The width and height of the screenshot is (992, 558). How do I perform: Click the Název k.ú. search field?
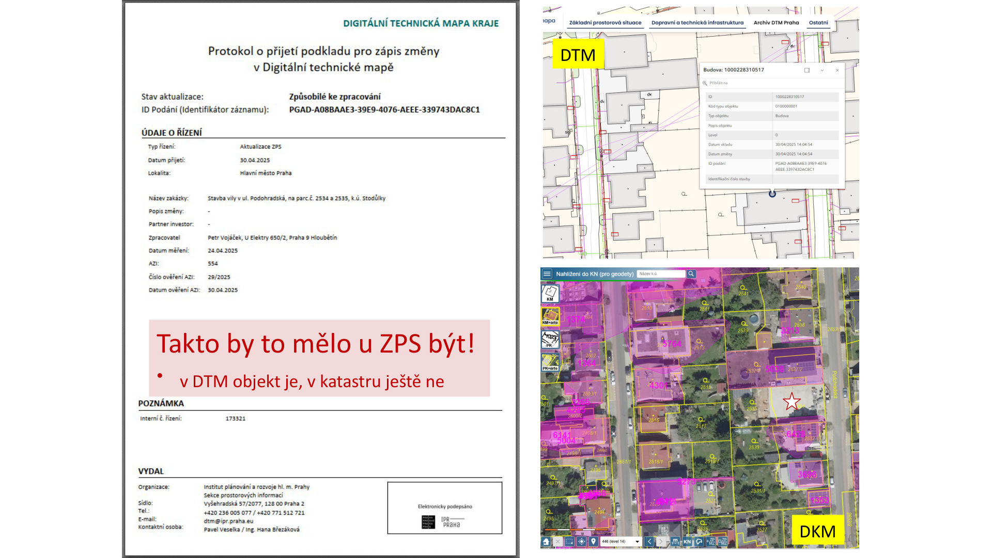(660, 274)
